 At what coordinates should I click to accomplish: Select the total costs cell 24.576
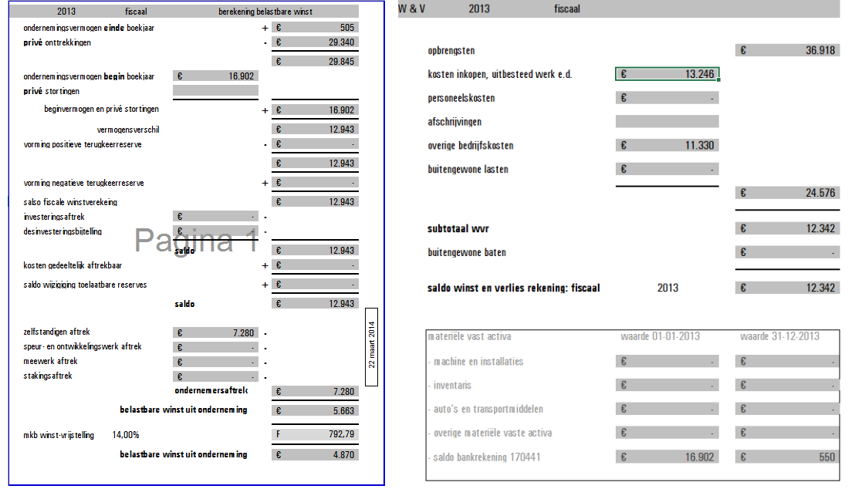(x=787, y=193)
